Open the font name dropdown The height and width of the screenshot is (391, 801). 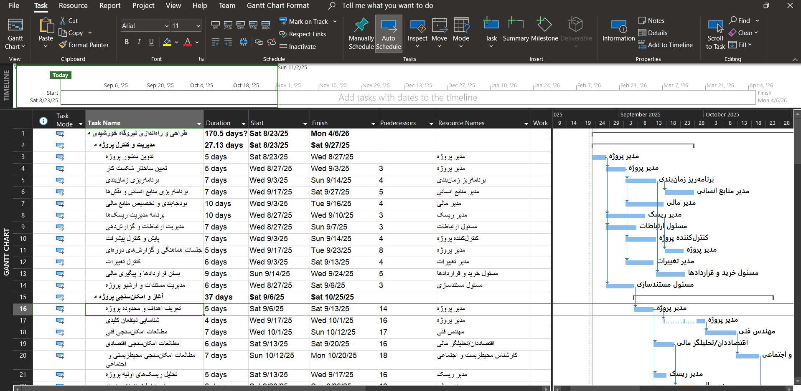tap(166, 26)
